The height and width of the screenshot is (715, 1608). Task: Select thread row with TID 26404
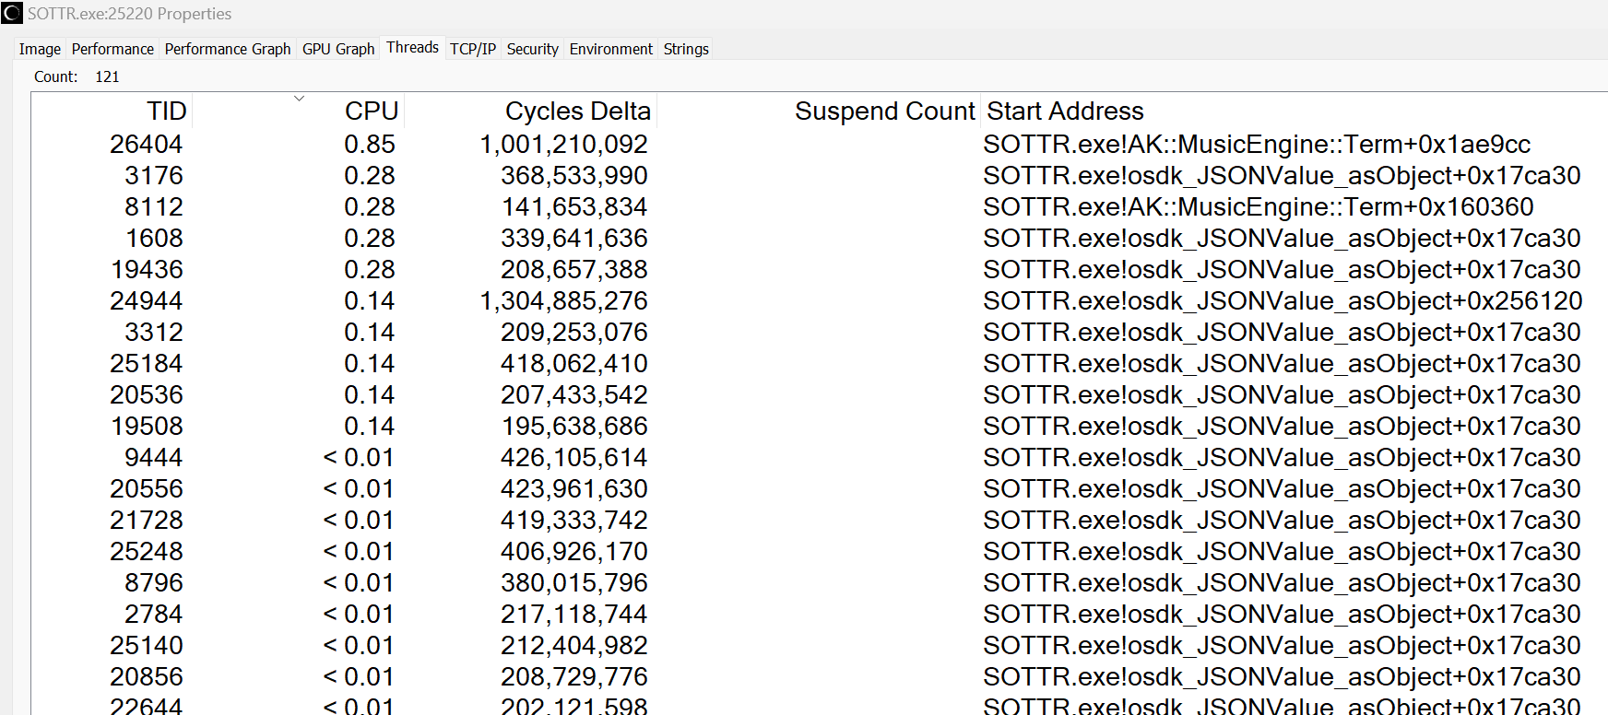820,144
